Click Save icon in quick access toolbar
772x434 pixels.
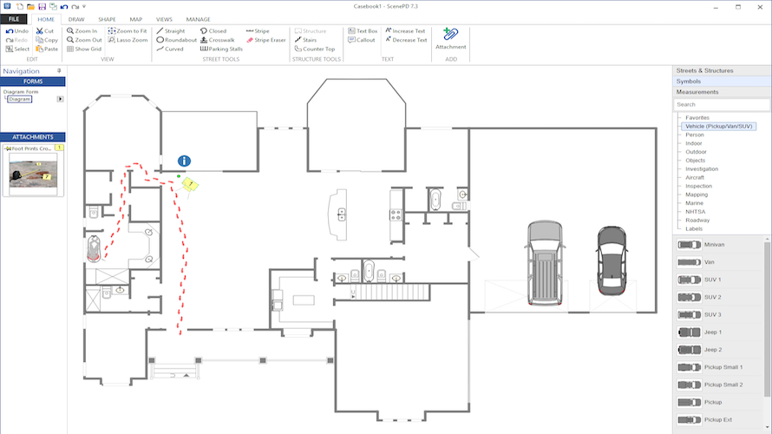pos(42,6)
